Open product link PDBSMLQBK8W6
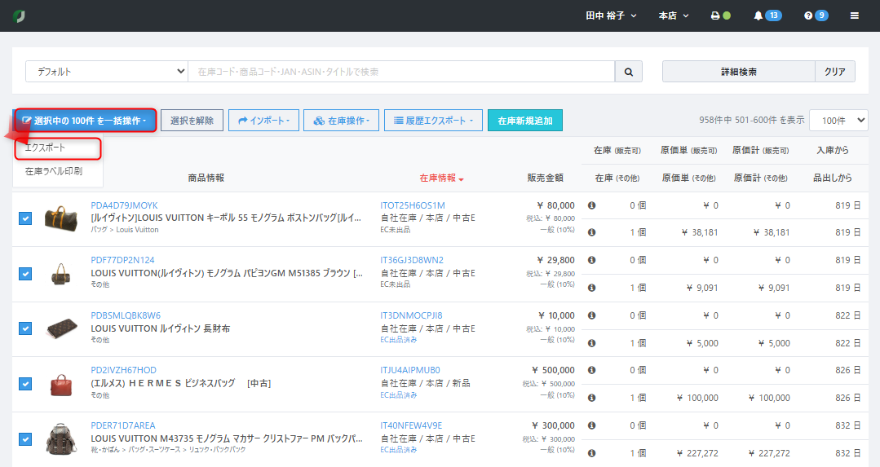 126,315
